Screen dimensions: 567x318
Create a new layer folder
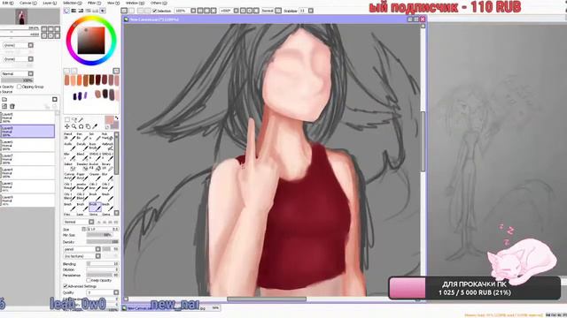coord(4,100)
